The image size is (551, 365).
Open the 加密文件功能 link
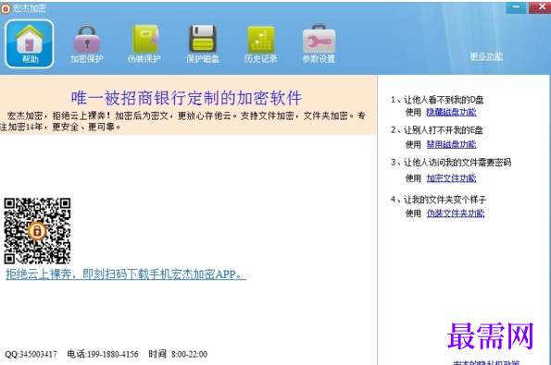tap(452, 178)
